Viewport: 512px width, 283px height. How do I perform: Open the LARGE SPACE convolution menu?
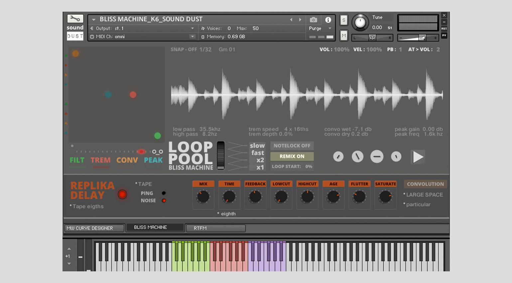pyautogui.click(x=423, y=195)
